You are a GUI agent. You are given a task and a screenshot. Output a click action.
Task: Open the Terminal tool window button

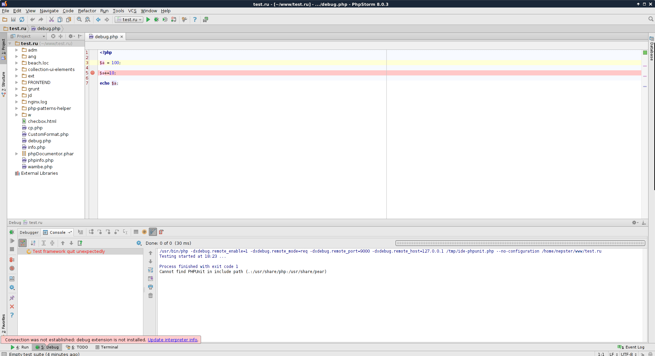click(x=107, y=347)
